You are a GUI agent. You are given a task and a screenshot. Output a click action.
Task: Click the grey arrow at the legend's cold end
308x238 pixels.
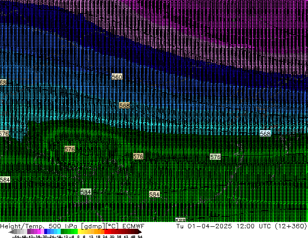tap(11, 232)
